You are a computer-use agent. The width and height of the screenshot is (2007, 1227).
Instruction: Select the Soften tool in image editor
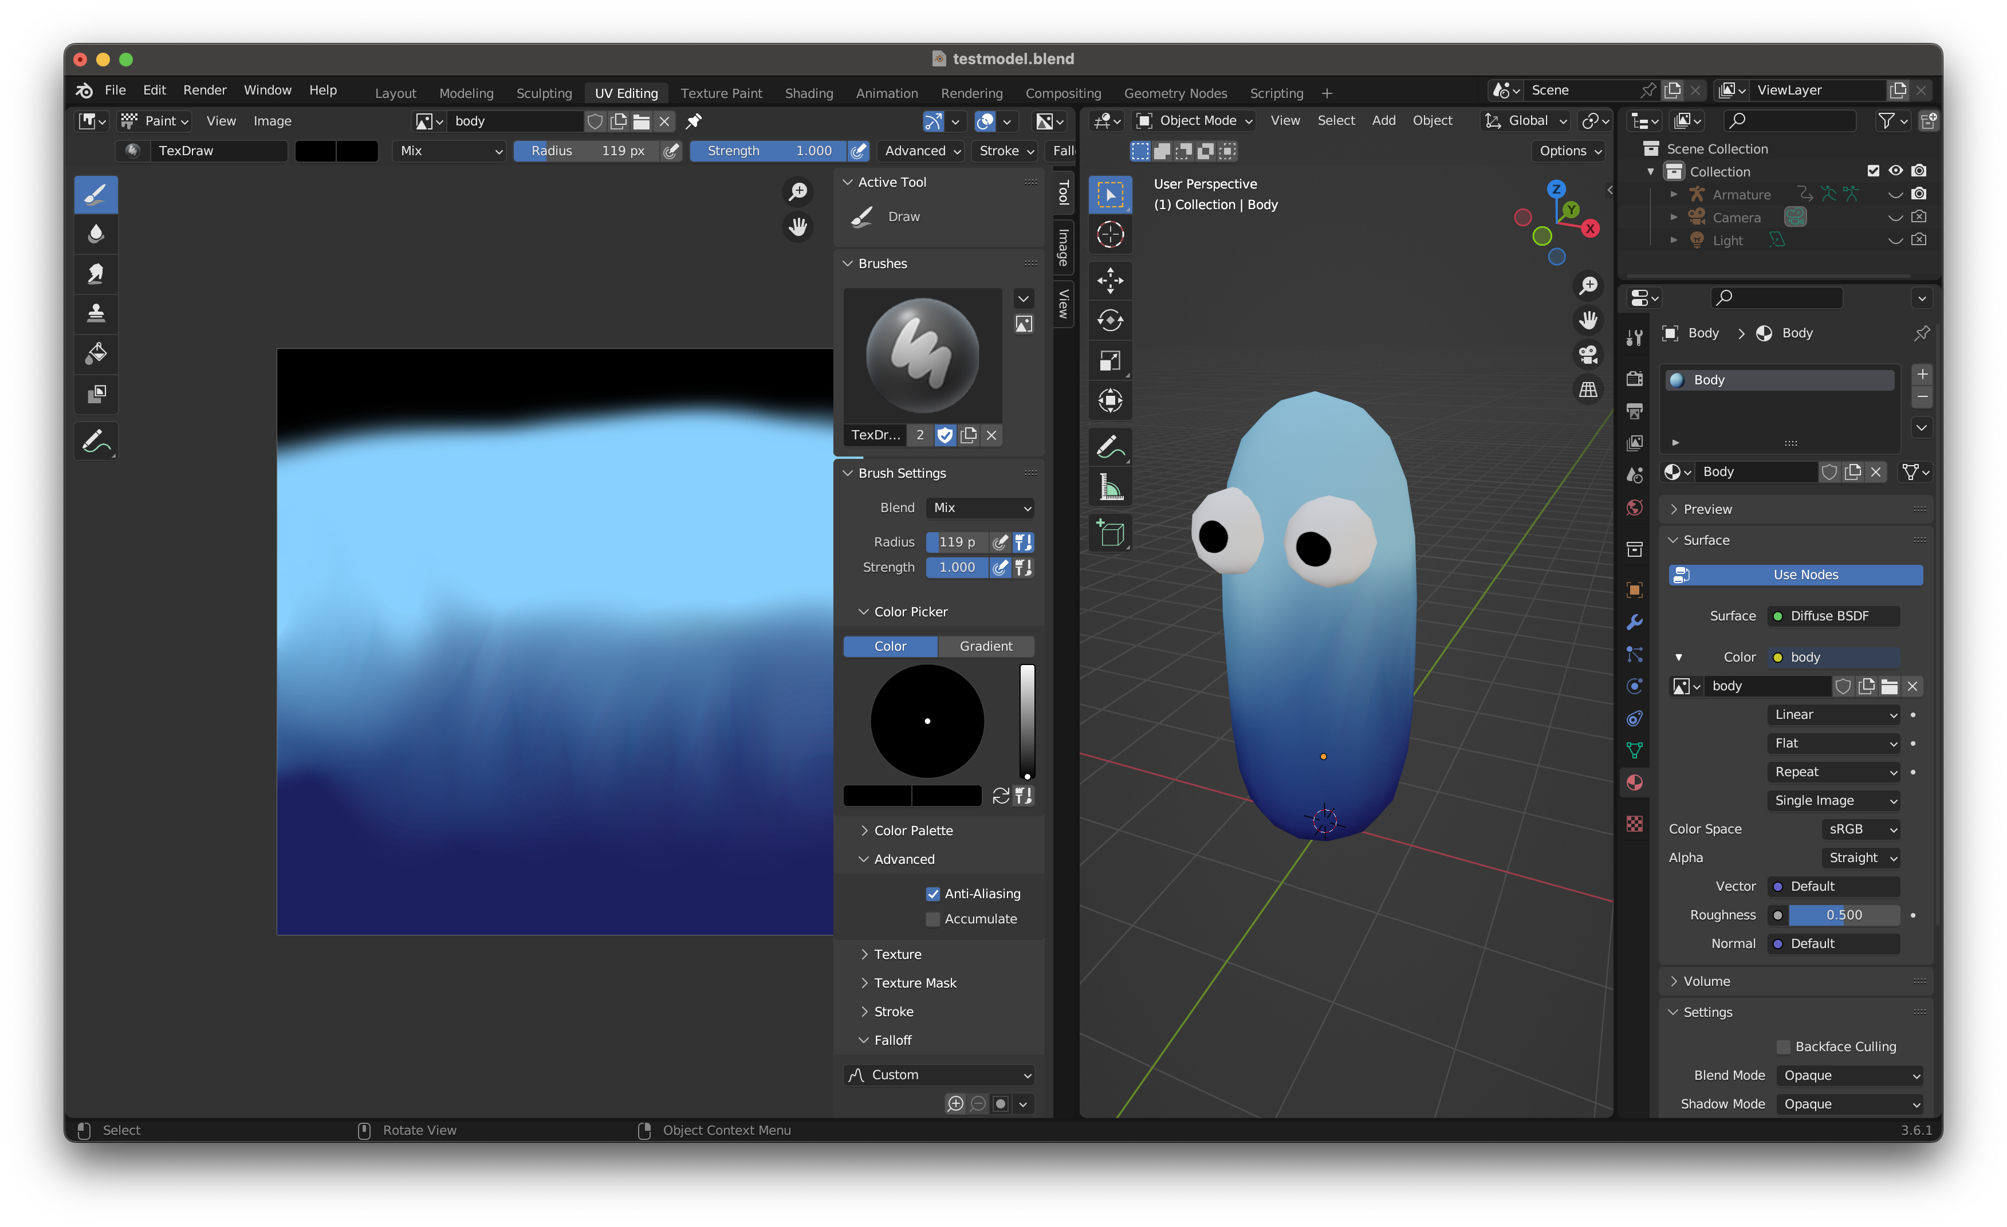96,235
